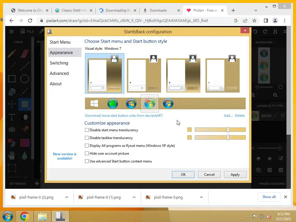Screen dimensions: 296x222
Task: Toggle Chrome side panel icon
Action: point(266,21)
